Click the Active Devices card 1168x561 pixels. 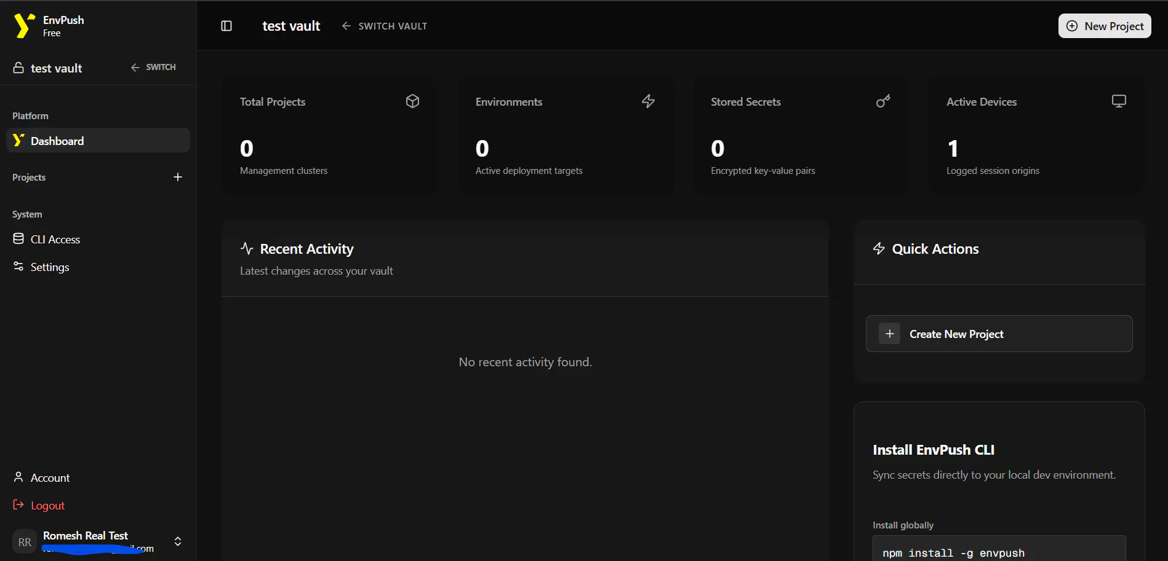(x=1037, y=136)
